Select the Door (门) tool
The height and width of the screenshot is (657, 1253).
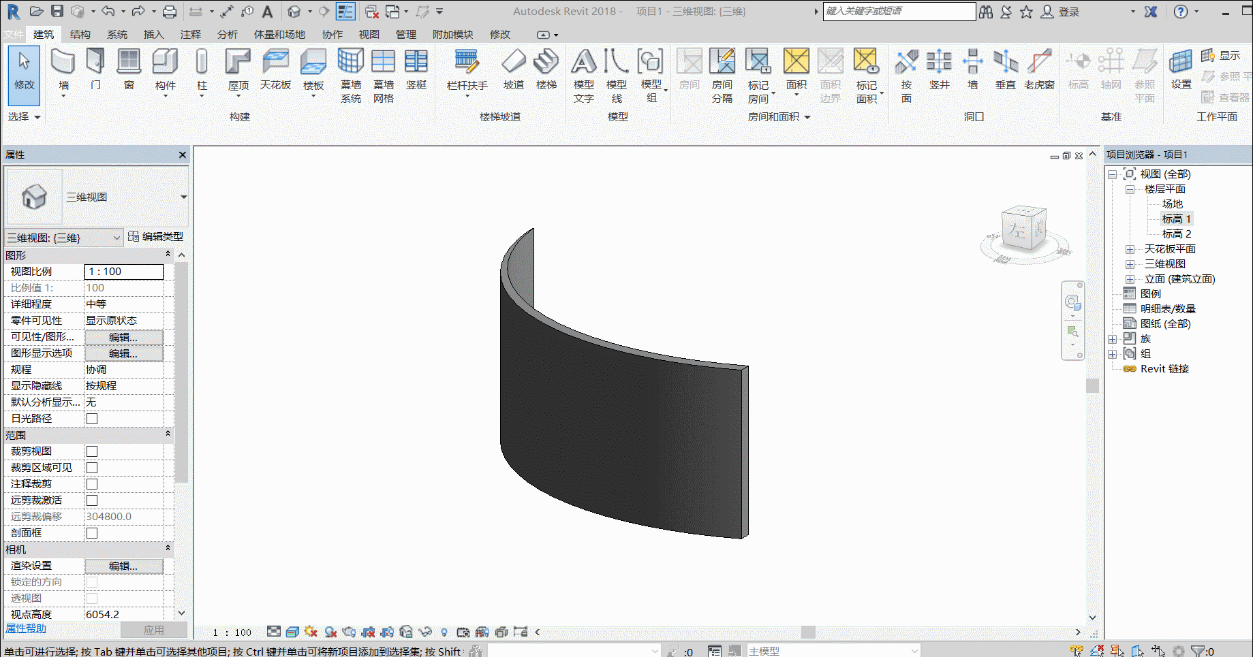pos(95,70)
